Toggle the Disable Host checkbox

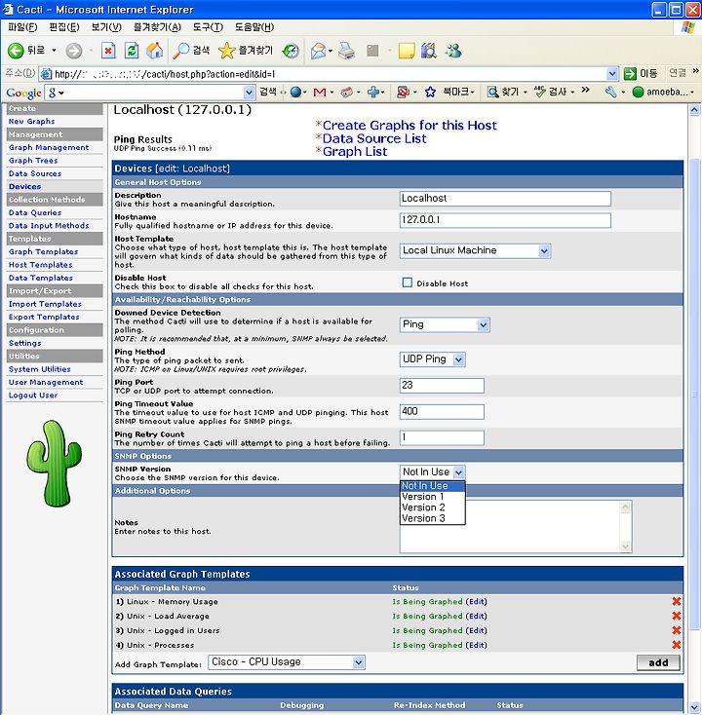[408, 282]
